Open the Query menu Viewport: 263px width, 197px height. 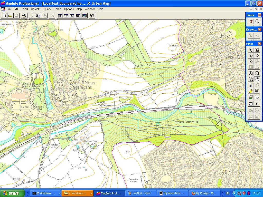point(47,9)
